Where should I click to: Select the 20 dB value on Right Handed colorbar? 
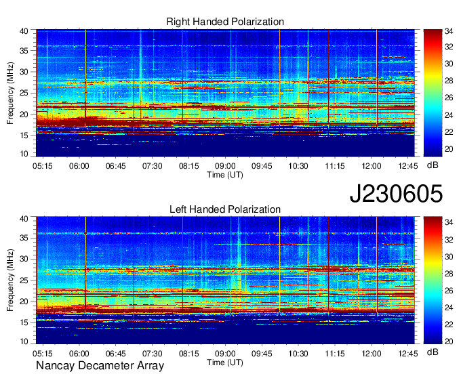coord(449,149)
